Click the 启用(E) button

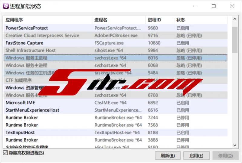tap(196, 155)
